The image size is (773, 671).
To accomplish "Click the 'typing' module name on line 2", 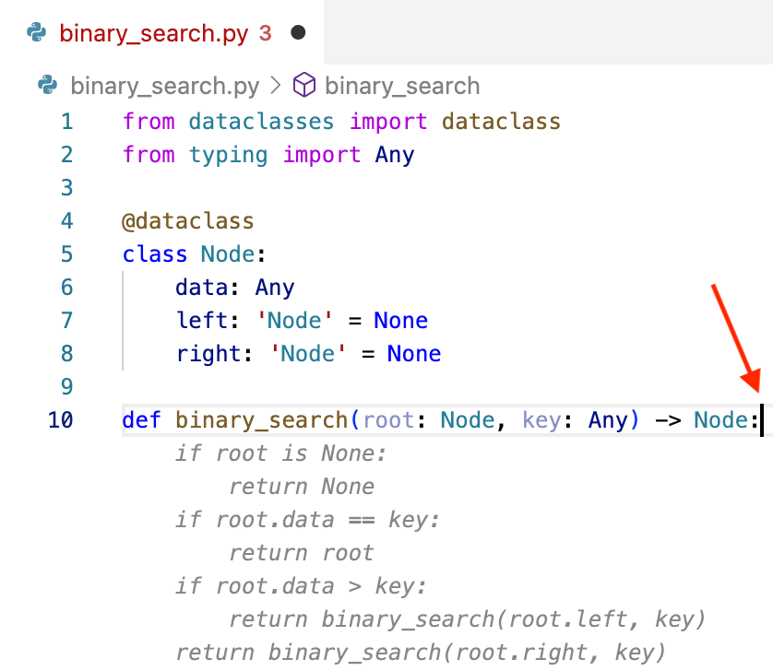I will [229, 155].
